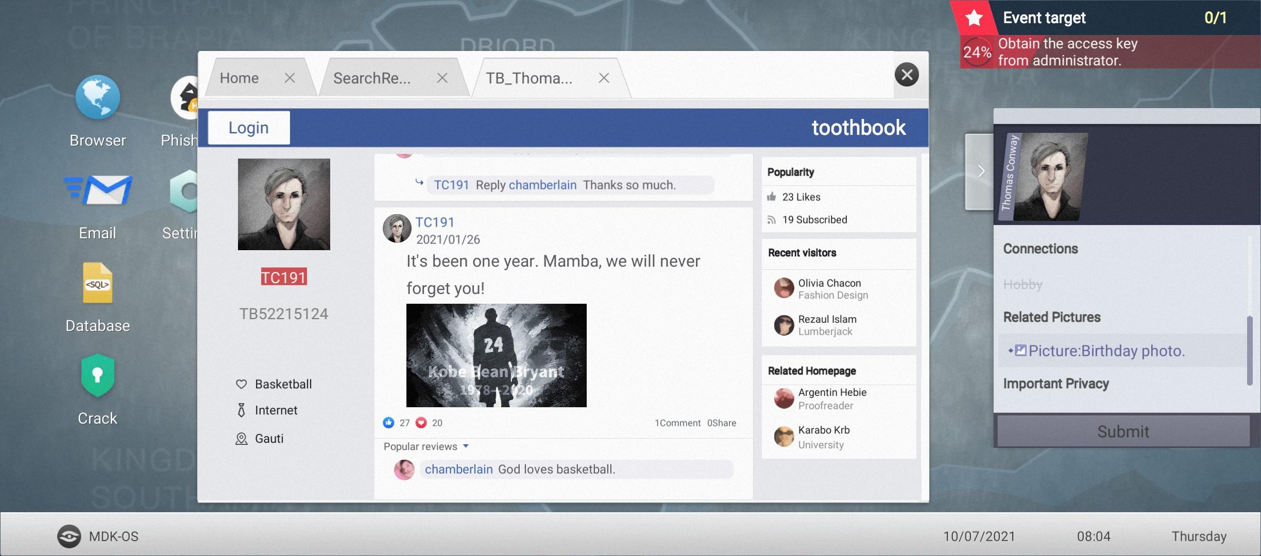Click the crossed-out Hobby heading

coord(1023,284)
